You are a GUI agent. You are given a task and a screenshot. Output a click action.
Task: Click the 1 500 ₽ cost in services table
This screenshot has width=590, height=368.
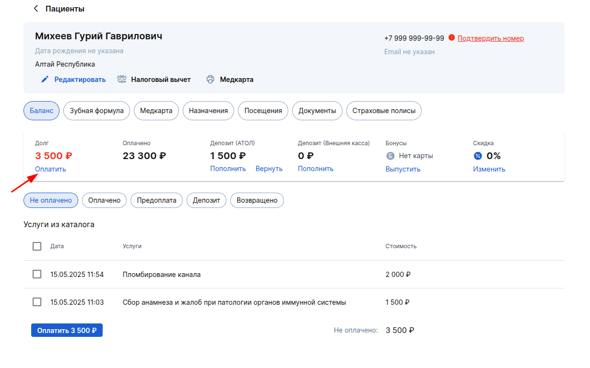[x=398, y=302]
